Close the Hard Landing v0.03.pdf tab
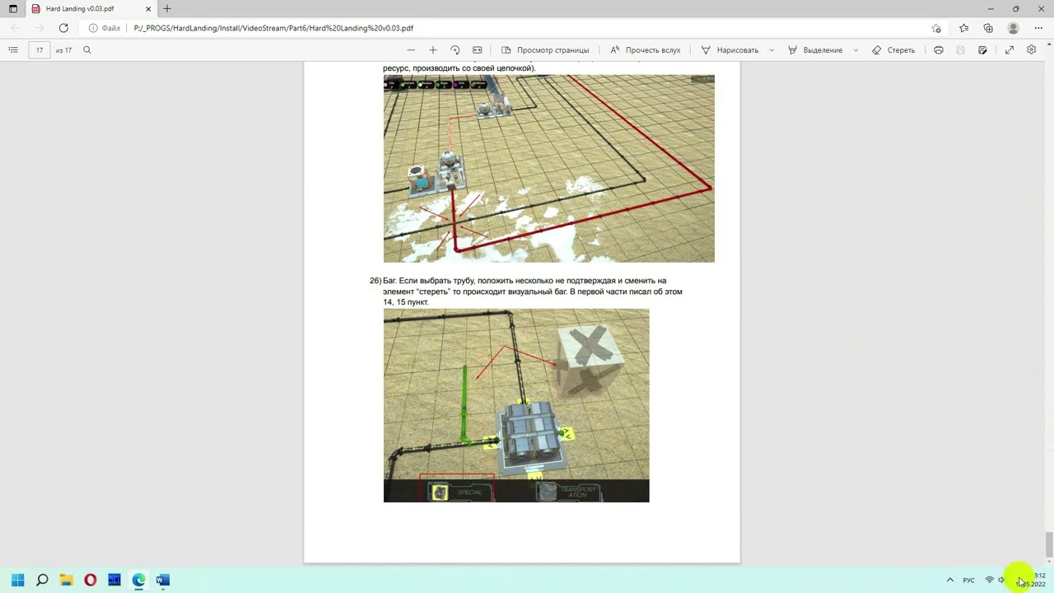 click(x=148, y=8)
